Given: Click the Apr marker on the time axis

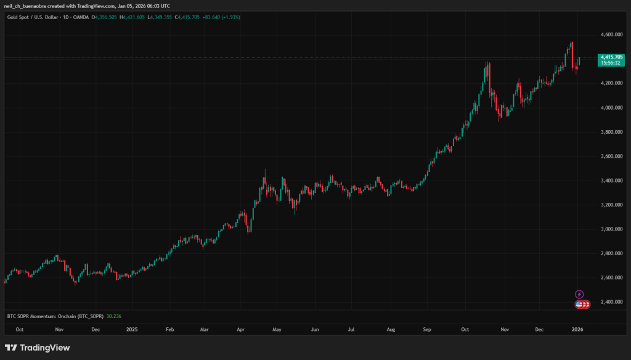Looking at the screenshot, I should coord(240,330).
